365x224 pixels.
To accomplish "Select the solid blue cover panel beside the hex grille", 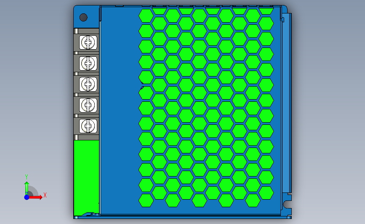I will [119, 111].
